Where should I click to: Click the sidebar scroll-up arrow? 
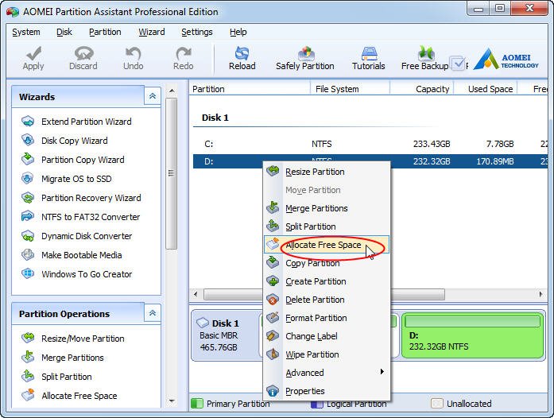(172, 91)
